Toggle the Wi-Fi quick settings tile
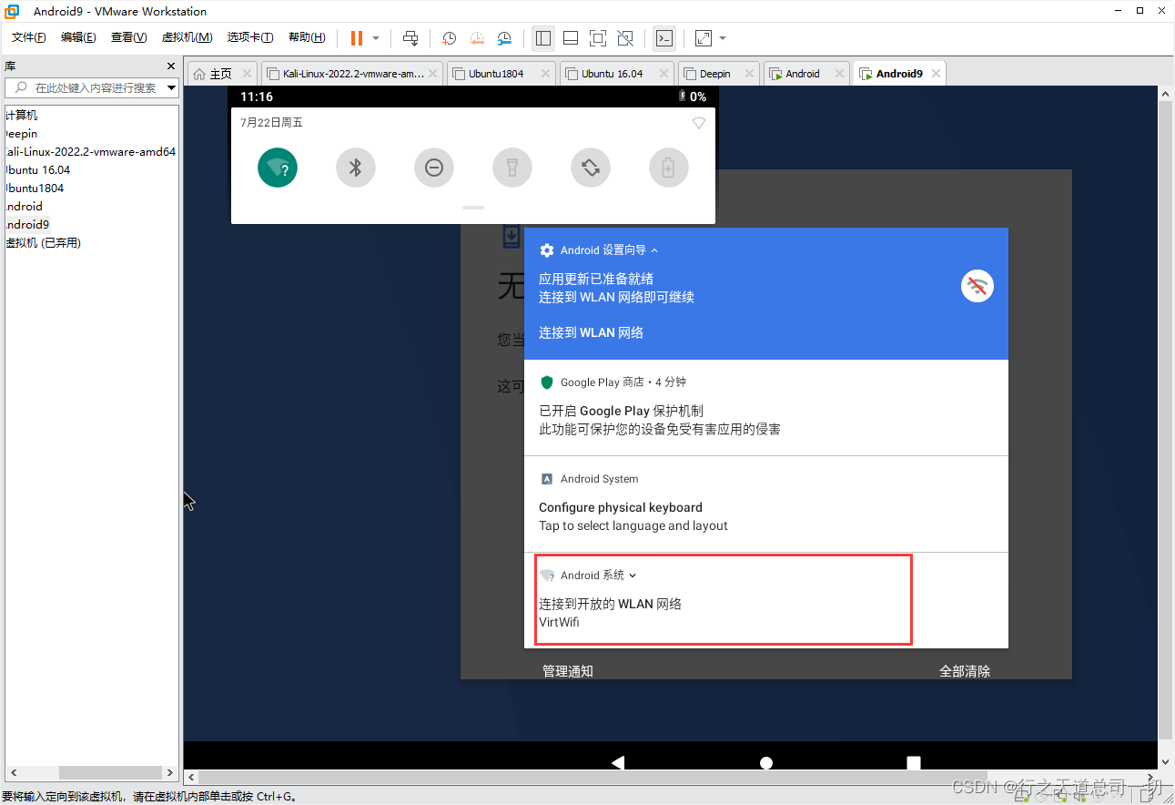This screenshot has width=1175, height=805. tap(278, 168)
